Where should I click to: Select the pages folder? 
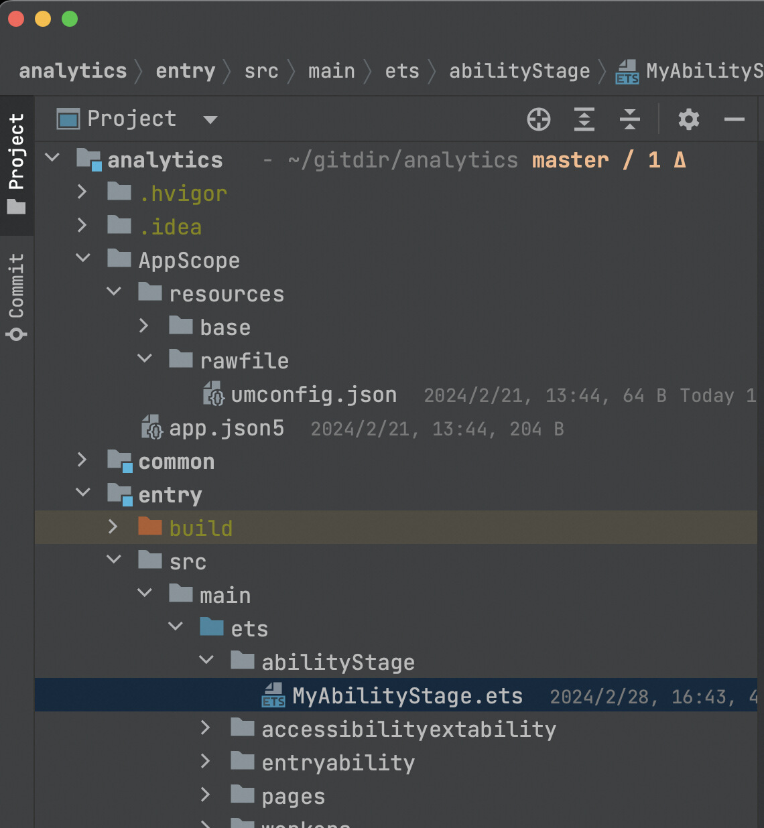click(293, 797)
